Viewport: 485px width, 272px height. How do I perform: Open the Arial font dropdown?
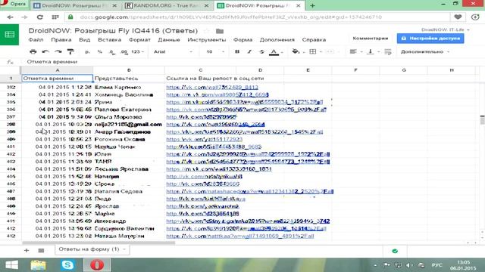point(173,52)
